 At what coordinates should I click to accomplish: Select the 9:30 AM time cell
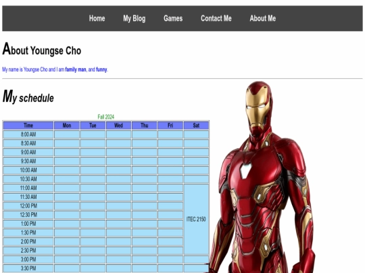click(x=28, y=161)
